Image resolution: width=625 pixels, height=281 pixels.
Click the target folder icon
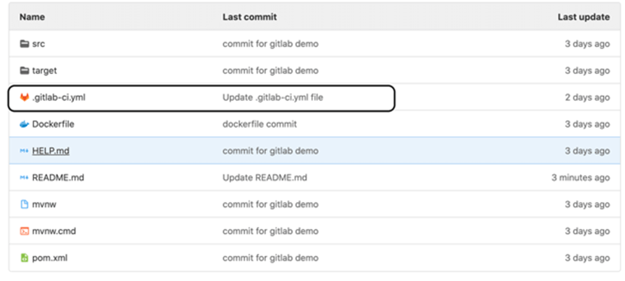(x=24, y=70)
